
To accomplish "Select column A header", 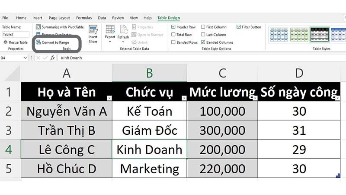I will (67, 73).
